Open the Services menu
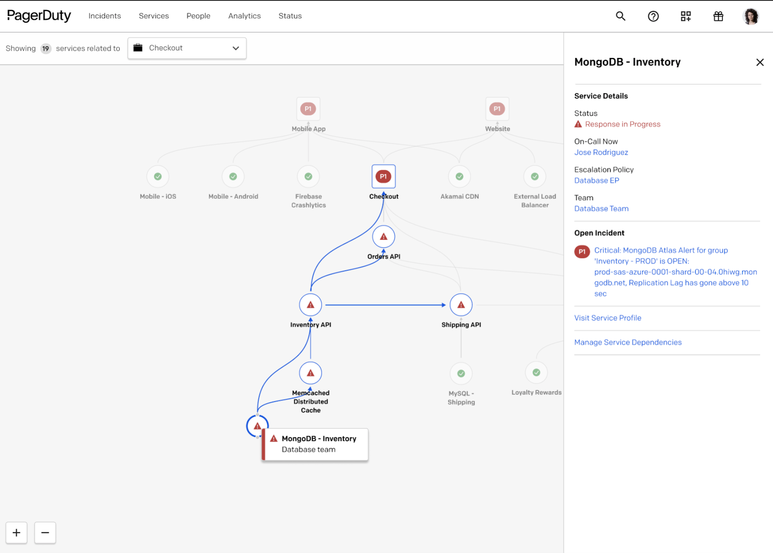773x553 pixels. click(x=154, y=16)
